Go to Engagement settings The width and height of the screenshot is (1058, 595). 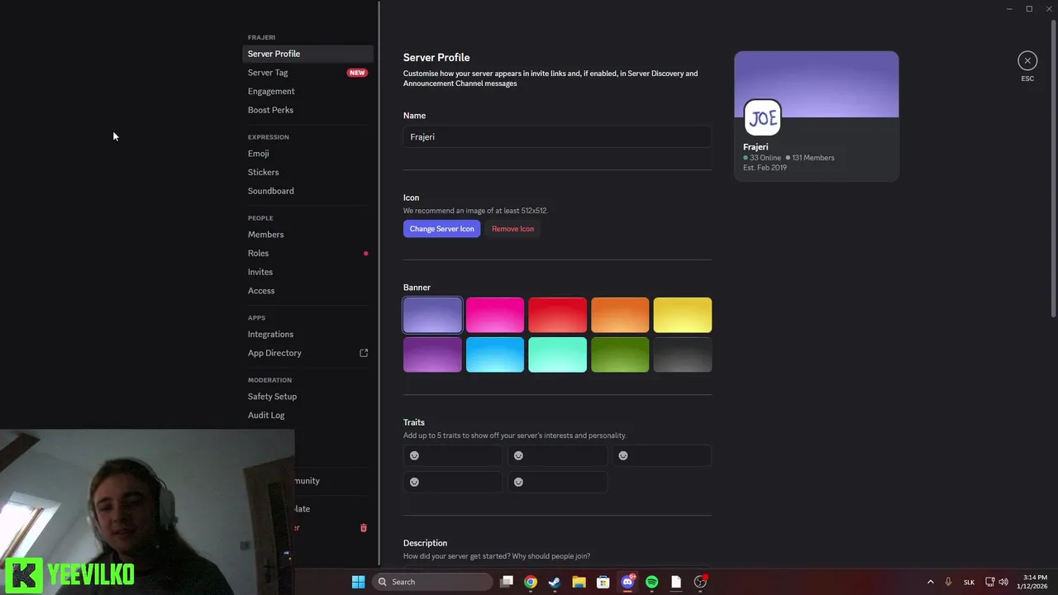click(x=308, y=91)
